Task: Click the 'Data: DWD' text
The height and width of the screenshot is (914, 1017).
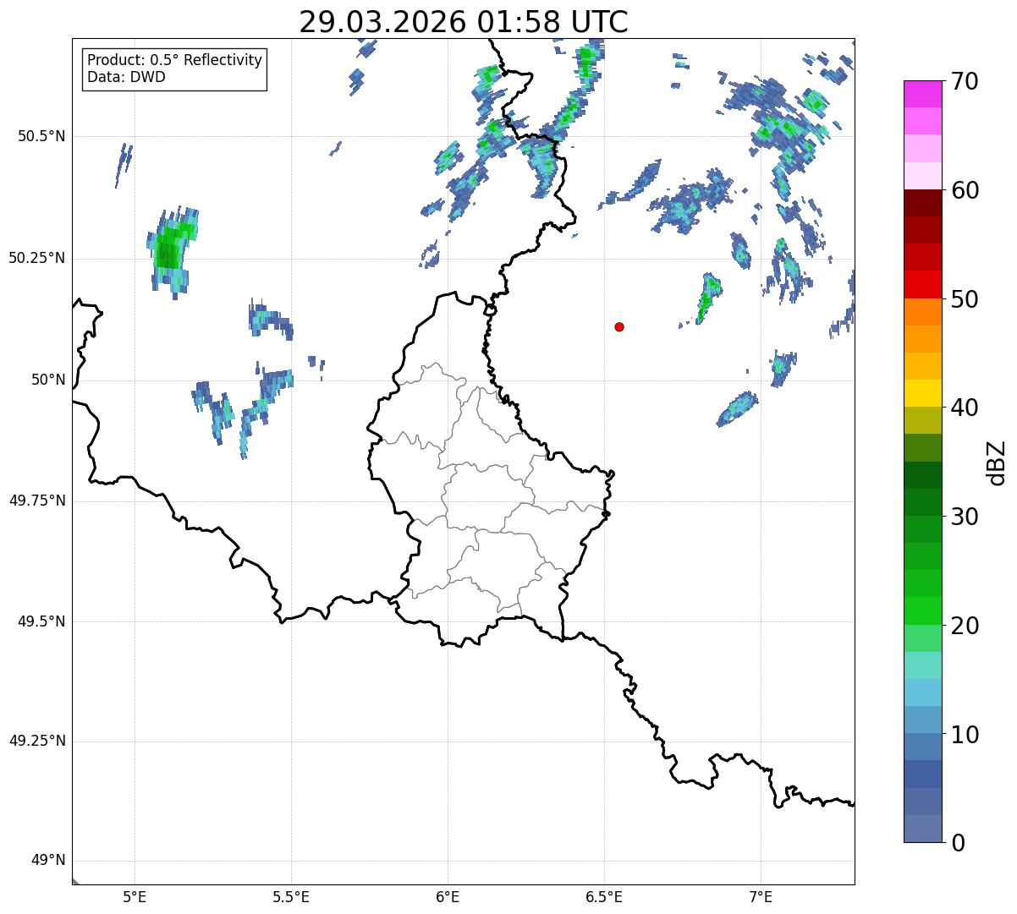Action: coord(127,78)
